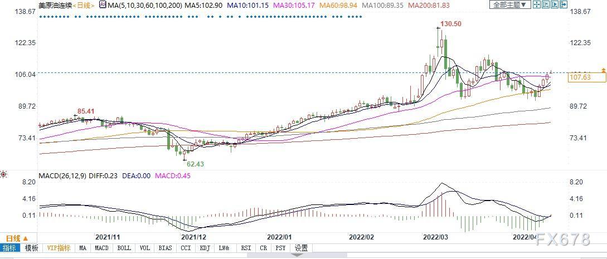Click the 2022/04 date axis label
The height and width of the screenshot is (259, 607).
[x=524, y=237]
